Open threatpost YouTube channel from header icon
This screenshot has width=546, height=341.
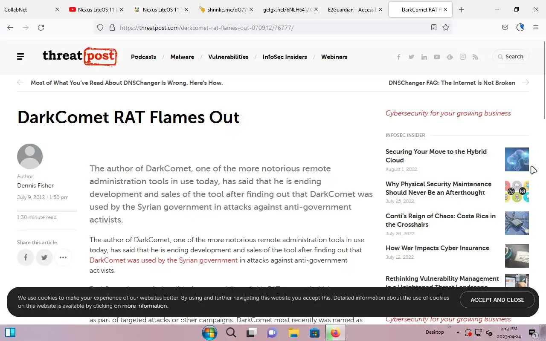(x=437, y=57)
